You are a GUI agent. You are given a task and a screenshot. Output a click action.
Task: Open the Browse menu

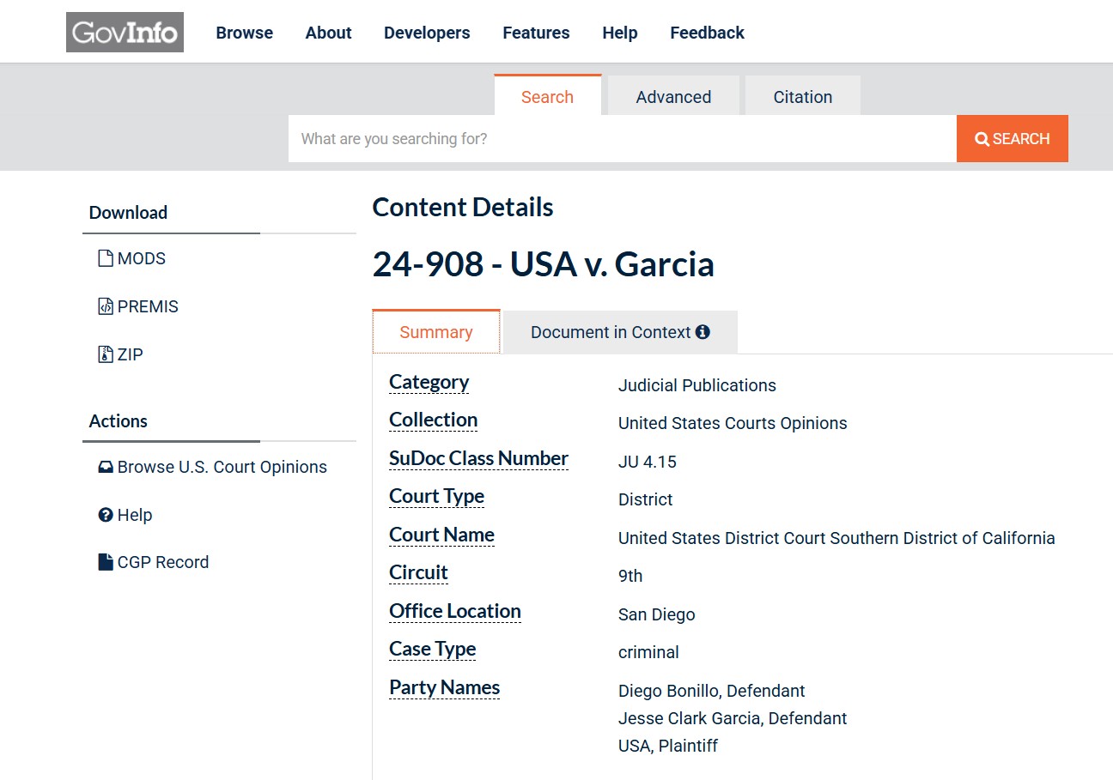pos(245,33)
